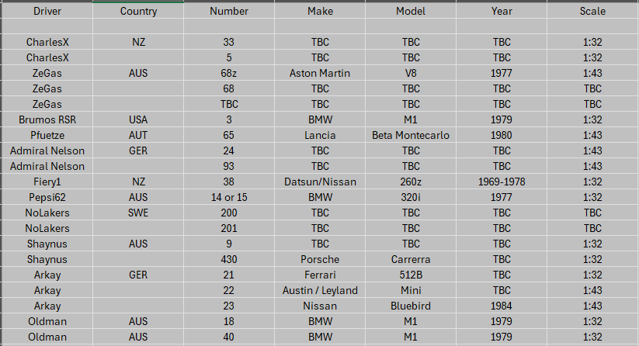
Task: Select the 320i model cell
Action: tap(411, 197)
